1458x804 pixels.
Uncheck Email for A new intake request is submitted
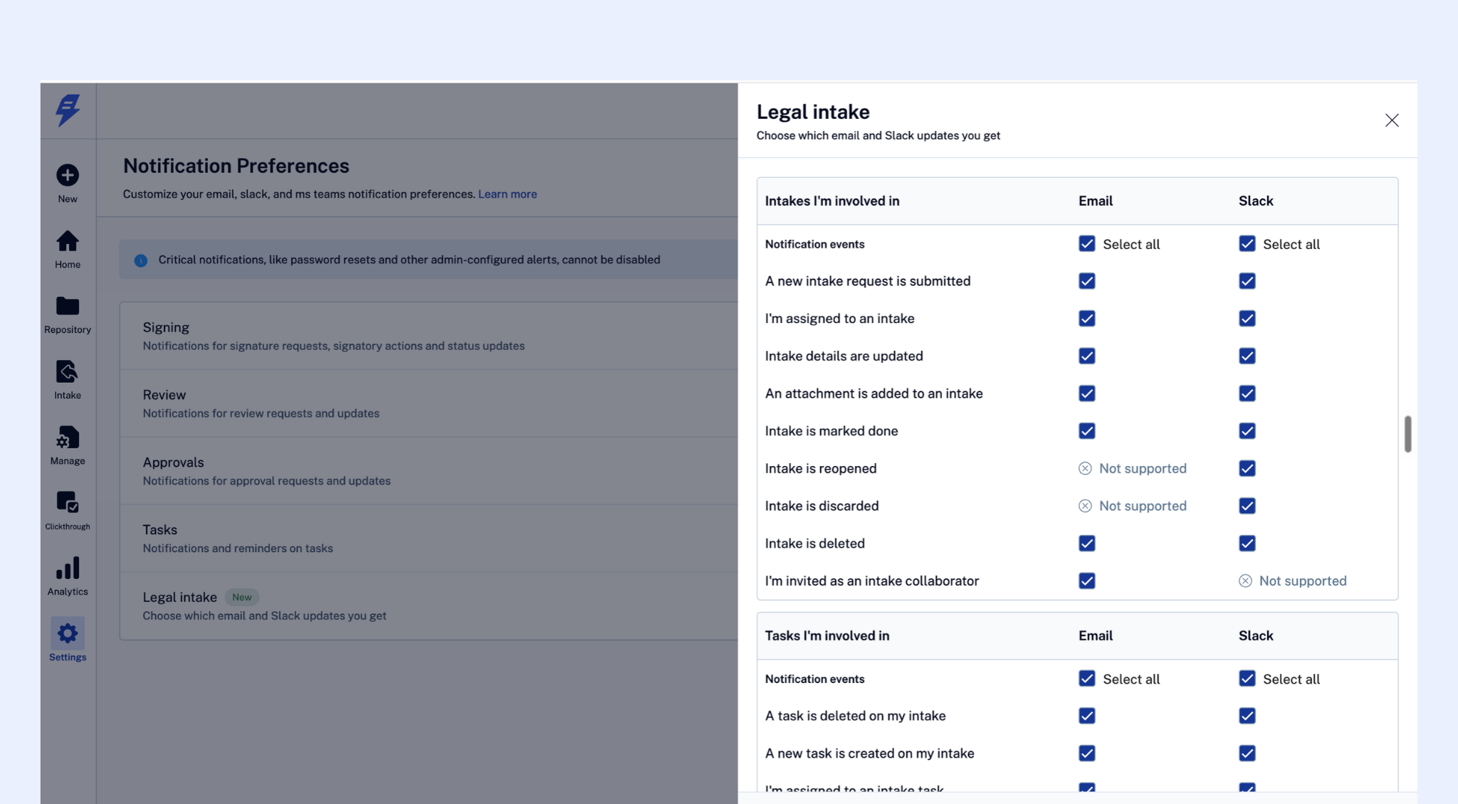tap(1087, 281)
